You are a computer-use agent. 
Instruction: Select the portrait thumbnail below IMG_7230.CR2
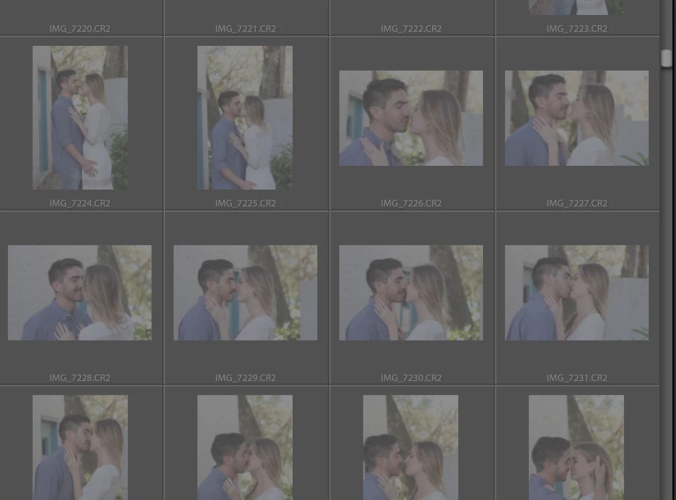(x=411, y=448)
